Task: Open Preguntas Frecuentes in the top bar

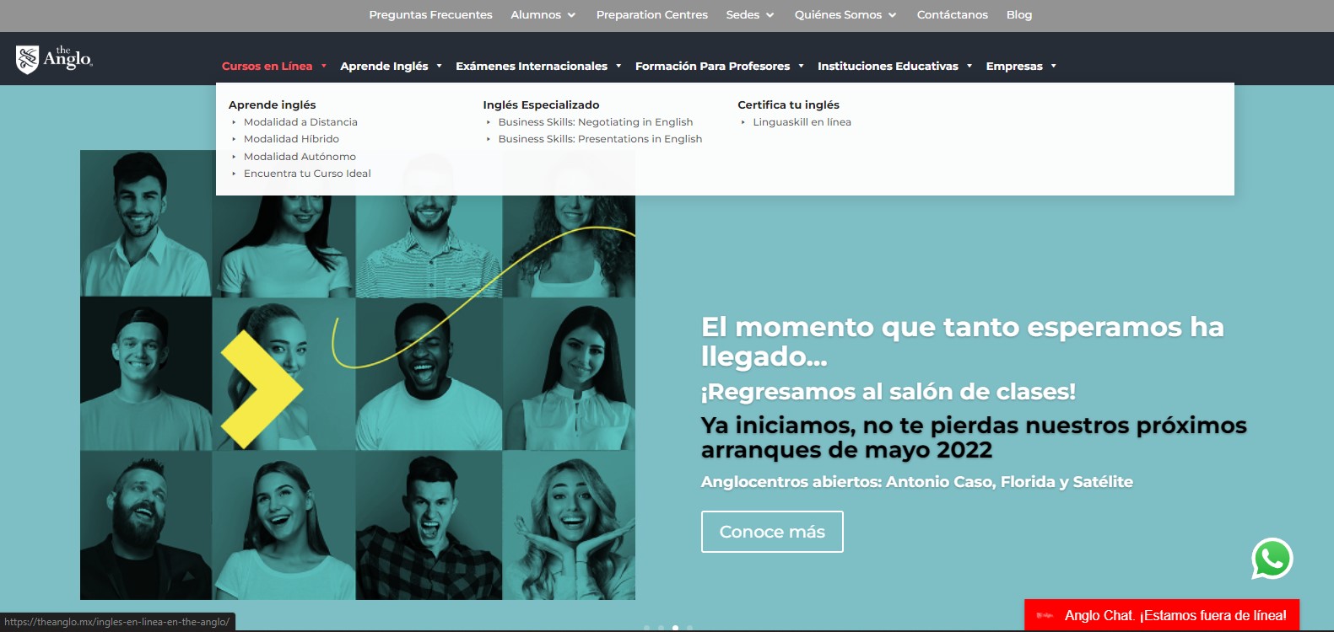Action: coord(430,14)
